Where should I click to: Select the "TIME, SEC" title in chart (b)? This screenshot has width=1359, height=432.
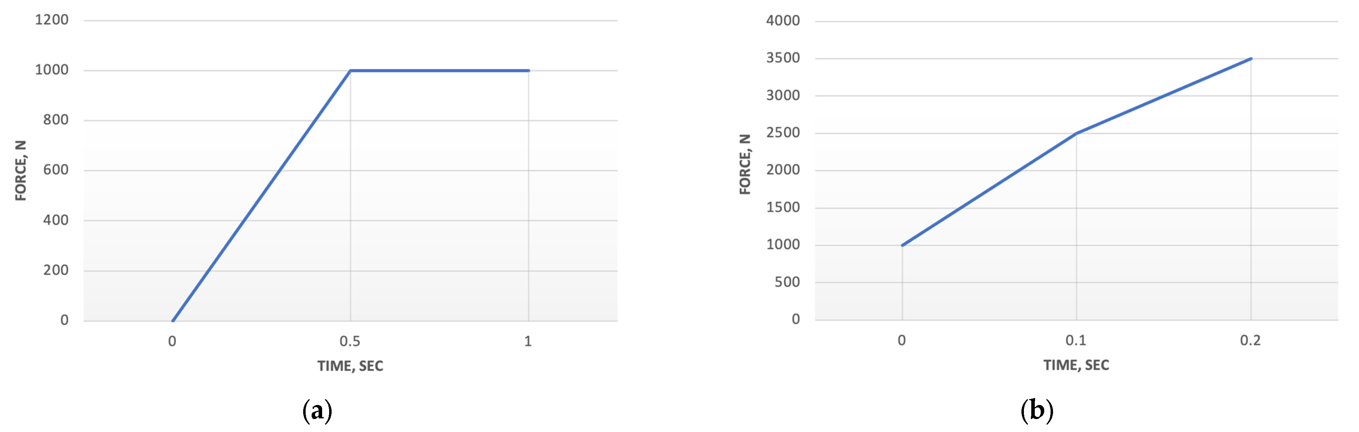tap(1076, 365)
